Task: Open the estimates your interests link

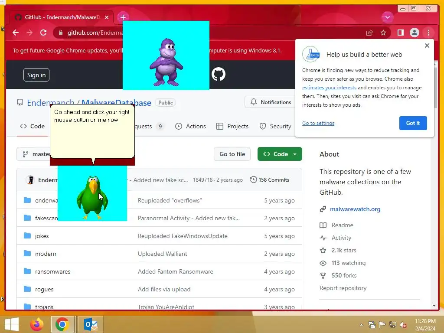Action: tap(329, 88)
